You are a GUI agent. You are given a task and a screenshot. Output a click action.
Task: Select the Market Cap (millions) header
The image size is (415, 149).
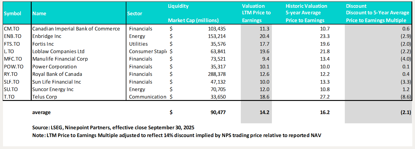pos(193,20)
